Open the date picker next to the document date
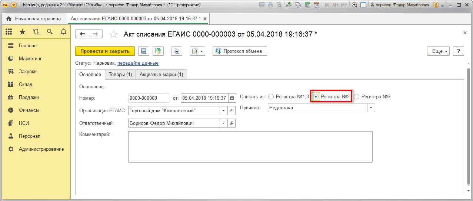The image size is (473, 201). pyautogui.click(x=232, y=98)
